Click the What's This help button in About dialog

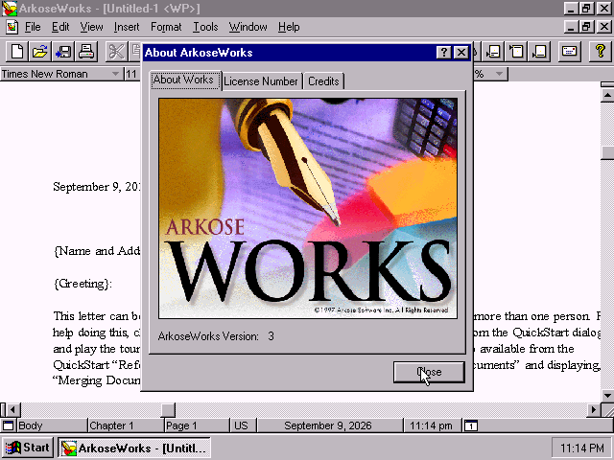click(443, 53)
